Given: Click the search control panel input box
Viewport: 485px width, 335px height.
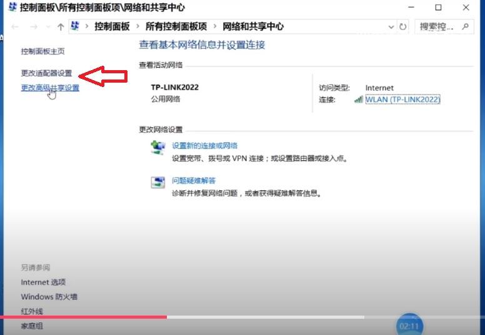Looking at the screenshot, I should pyautogui.click(x=439, y=27).
